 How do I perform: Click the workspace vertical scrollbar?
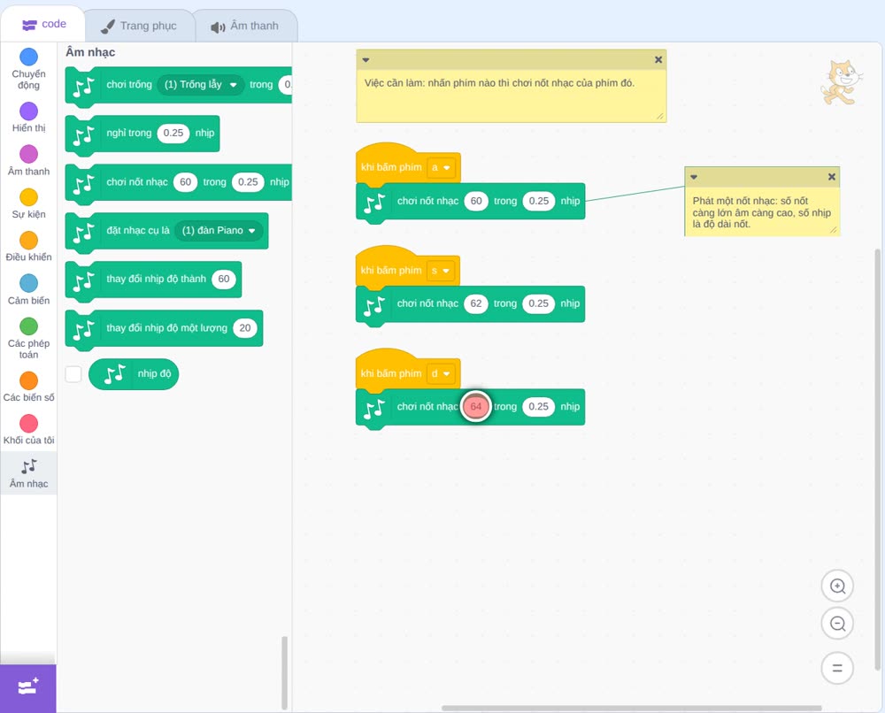pos(878,460)
